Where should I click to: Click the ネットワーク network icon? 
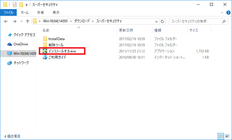point(10,63)
